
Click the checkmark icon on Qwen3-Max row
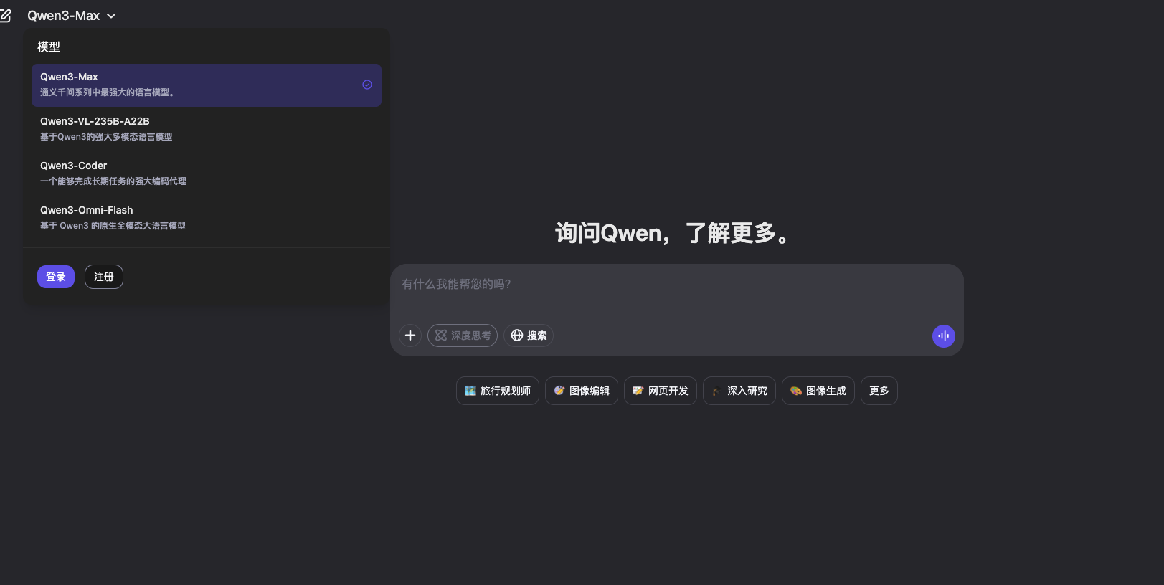tap(367, 85)
